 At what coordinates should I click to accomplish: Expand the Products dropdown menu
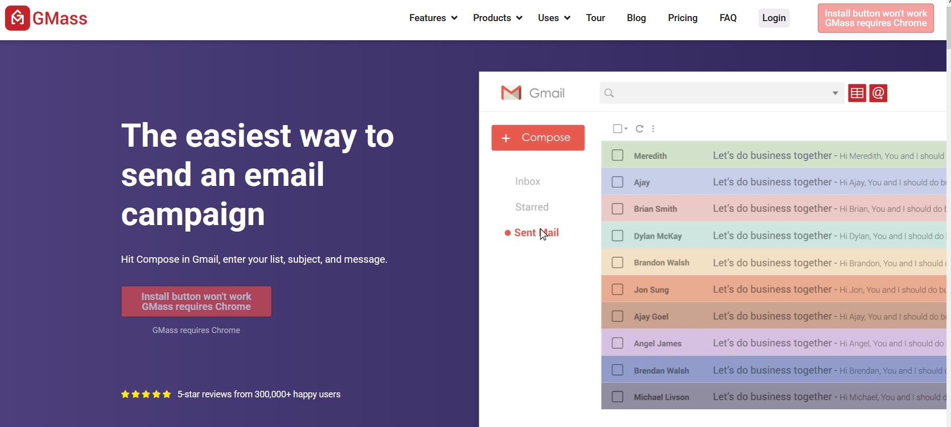[497, 18]
